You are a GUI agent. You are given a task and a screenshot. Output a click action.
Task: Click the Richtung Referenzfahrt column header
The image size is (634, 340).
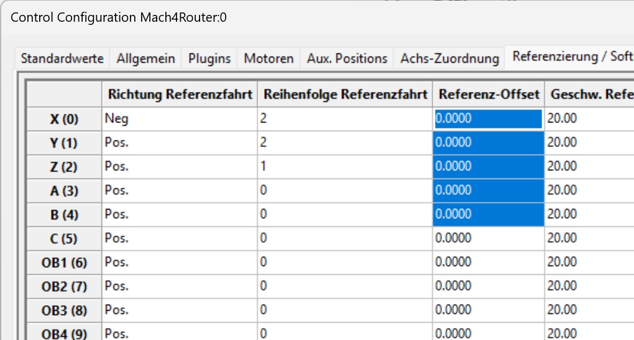(180, 95)
